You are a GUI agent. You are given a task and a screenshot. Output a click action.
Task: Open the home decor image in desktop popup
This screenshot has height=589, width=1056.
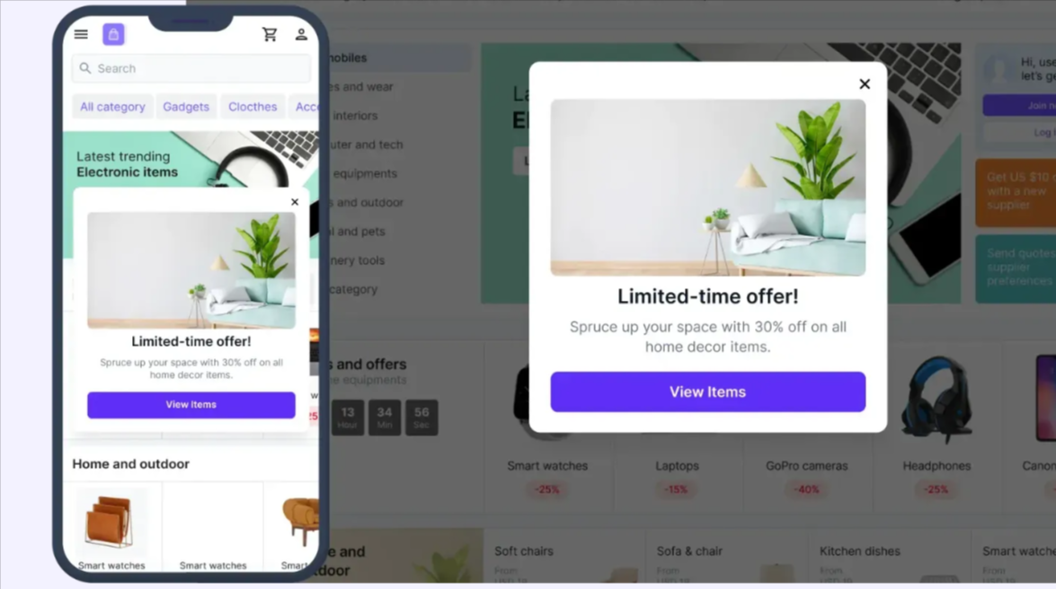click(x=708, y=188)
